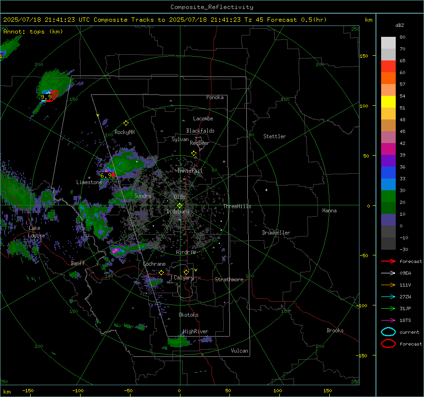424x397 pixels.
Task: Click the Sylvan label
Action: coord(180,139)
